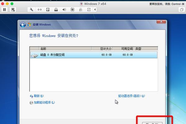The width and height of the screenshot is (186, 124).
Task: Open the snapshot manager icon
Action: [13, 10]
